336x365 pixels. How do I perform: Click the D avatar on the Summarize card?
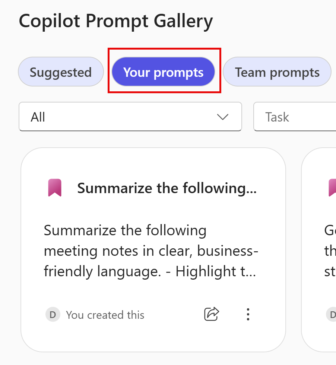tap(53, 315)
